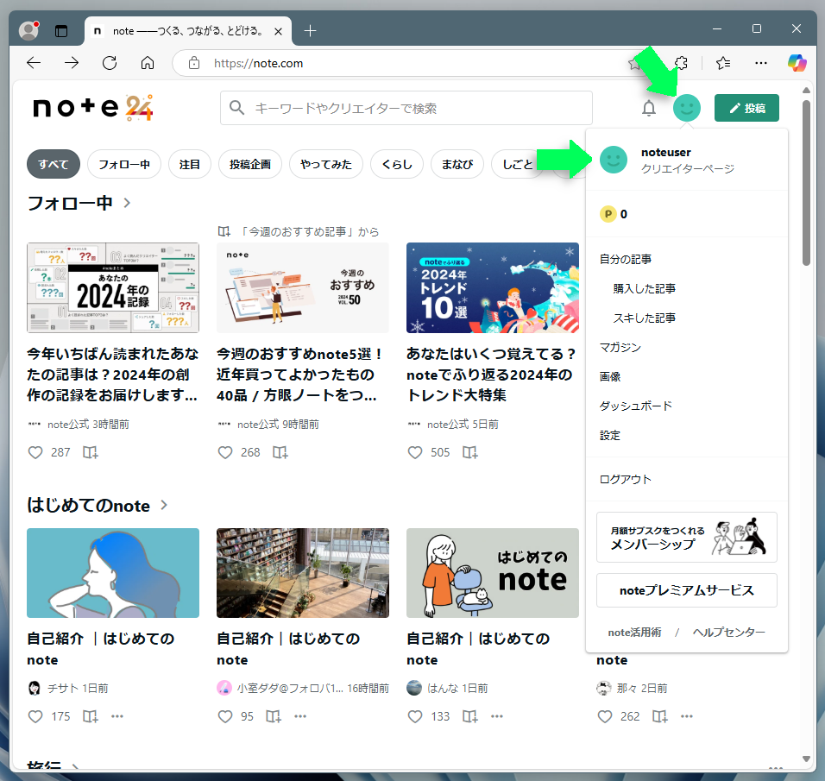Open more options for the 133-likes article
The image size is (825, 781).
pyautogui.click(x=497, y=716)
